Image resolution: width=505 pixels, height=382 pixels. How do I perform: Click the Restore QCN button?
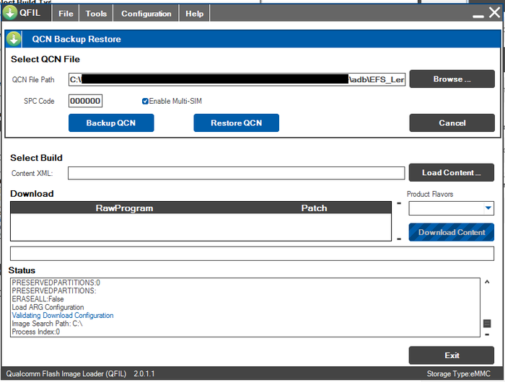pyautogui.click(x=236, y=123)
